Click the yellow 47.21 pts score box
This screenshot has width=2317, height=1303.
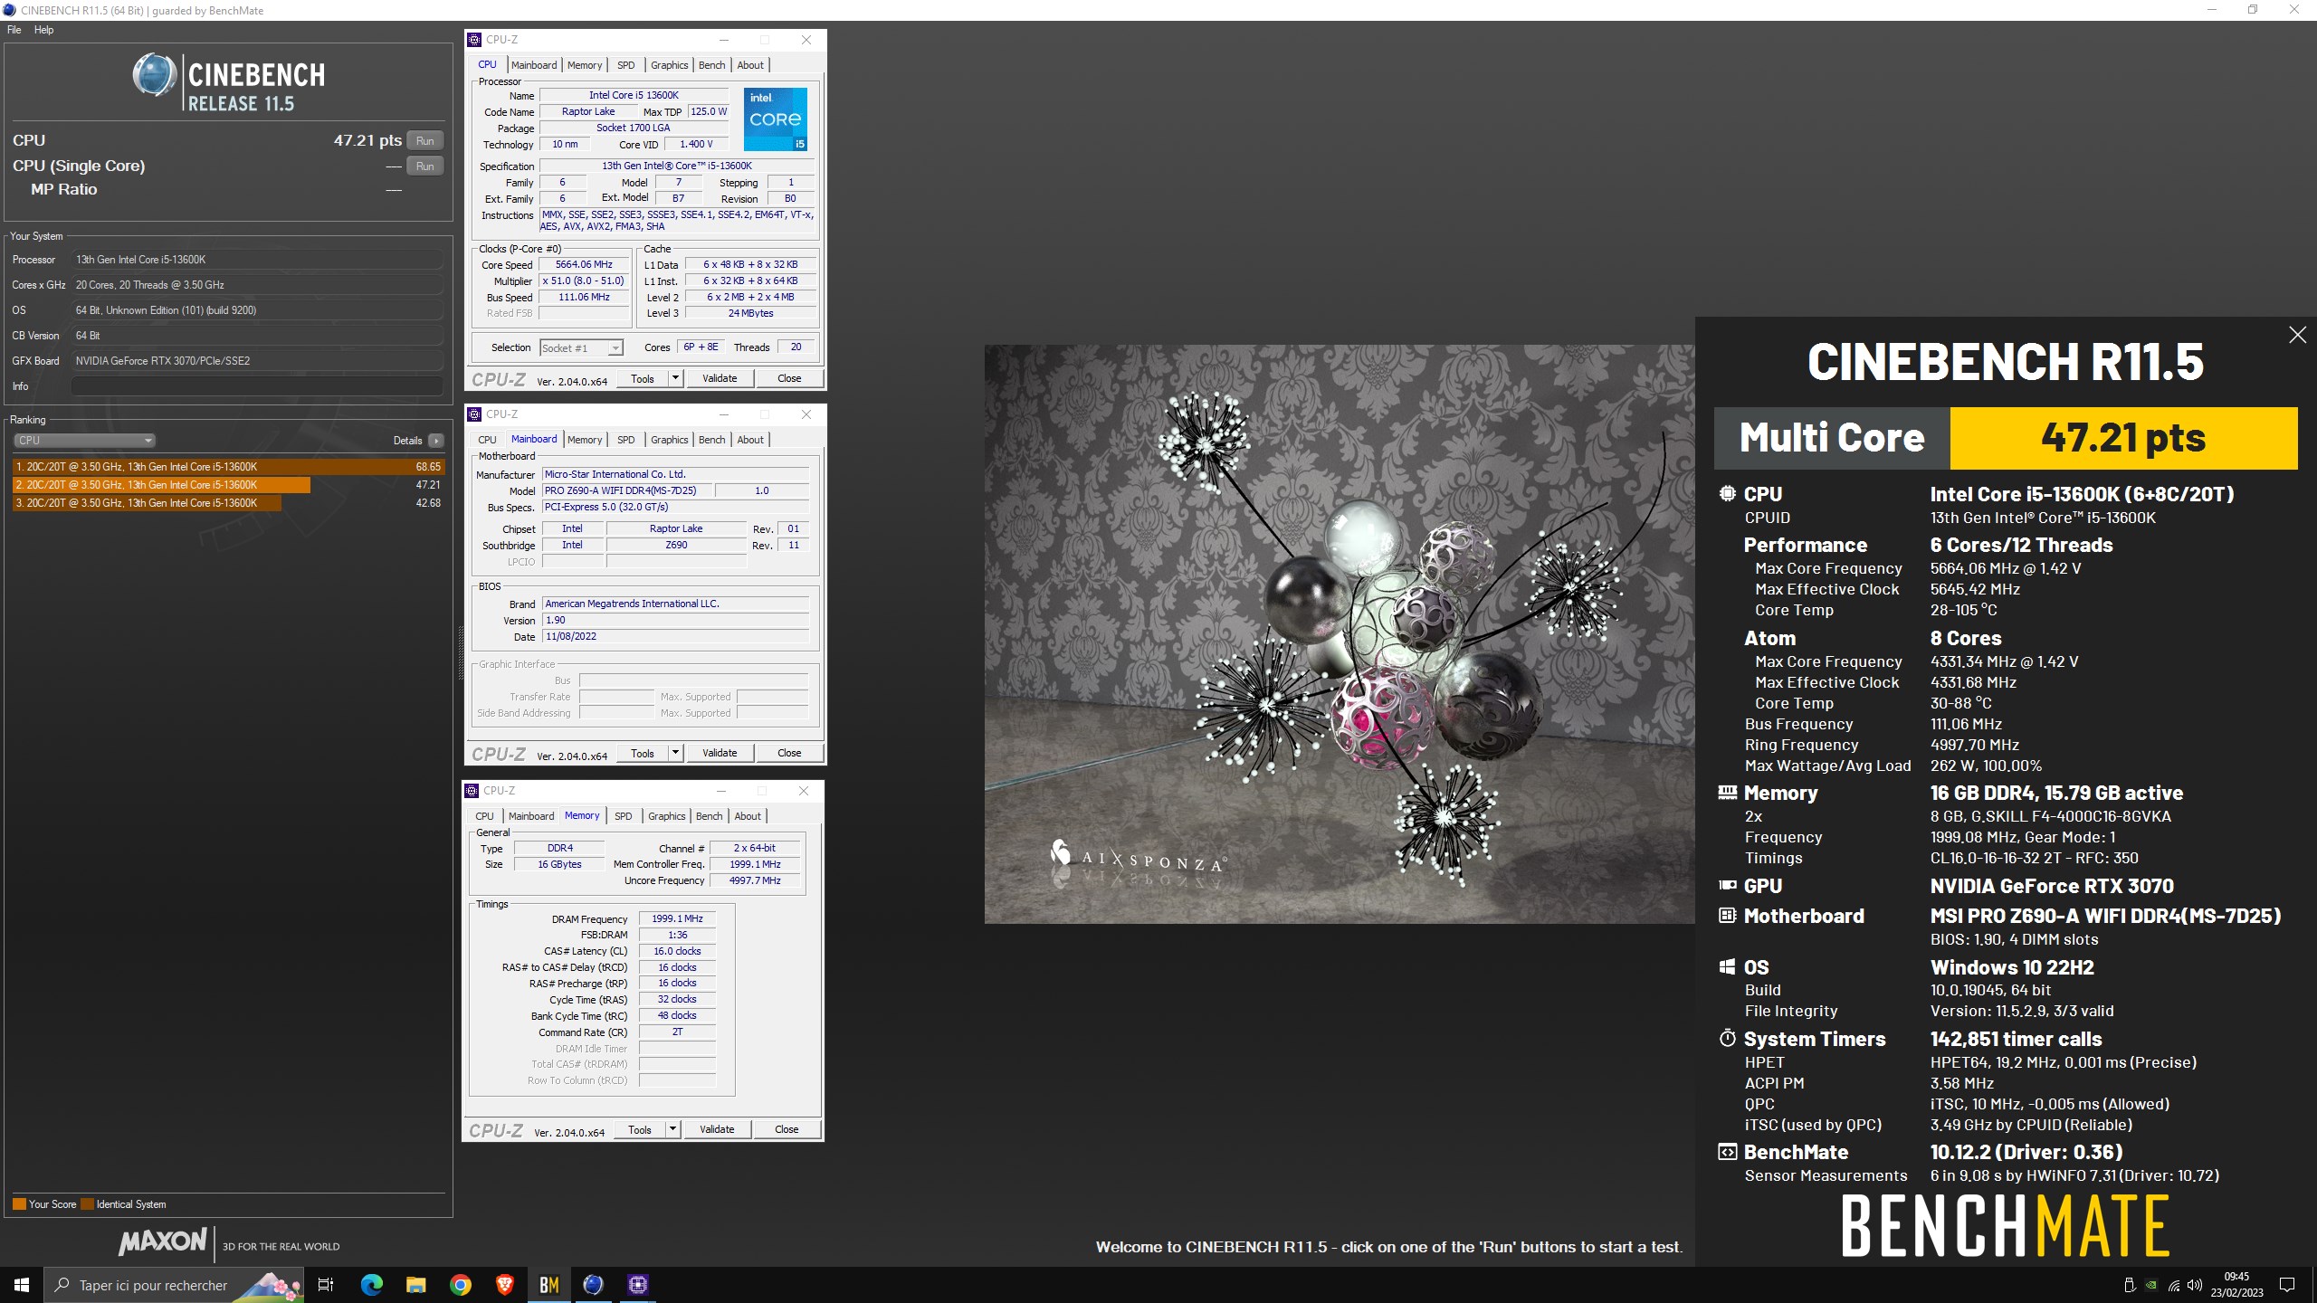click(2123, 438)
